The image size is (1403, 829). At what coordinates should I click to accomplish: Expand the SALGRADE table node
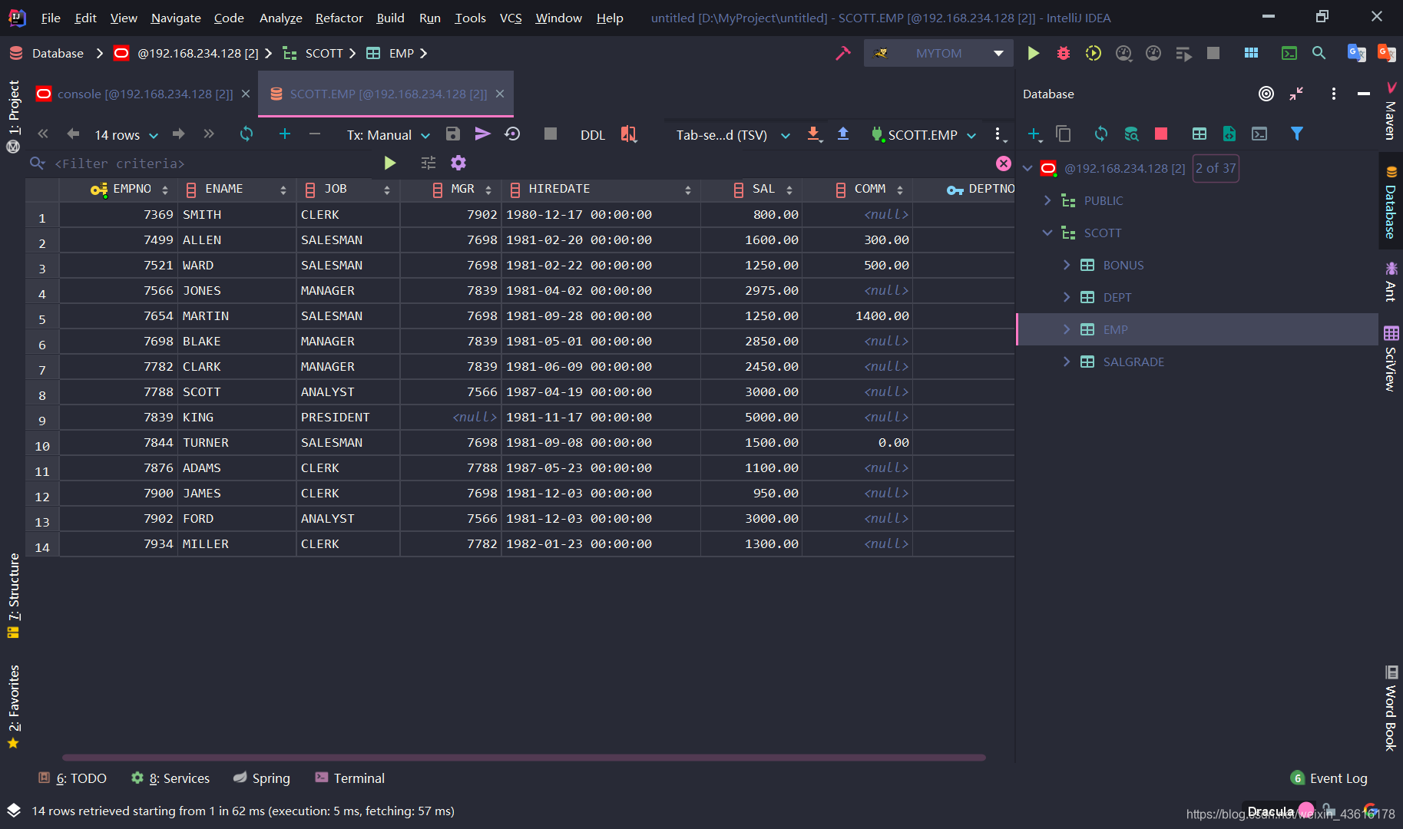click(1067, 362)
